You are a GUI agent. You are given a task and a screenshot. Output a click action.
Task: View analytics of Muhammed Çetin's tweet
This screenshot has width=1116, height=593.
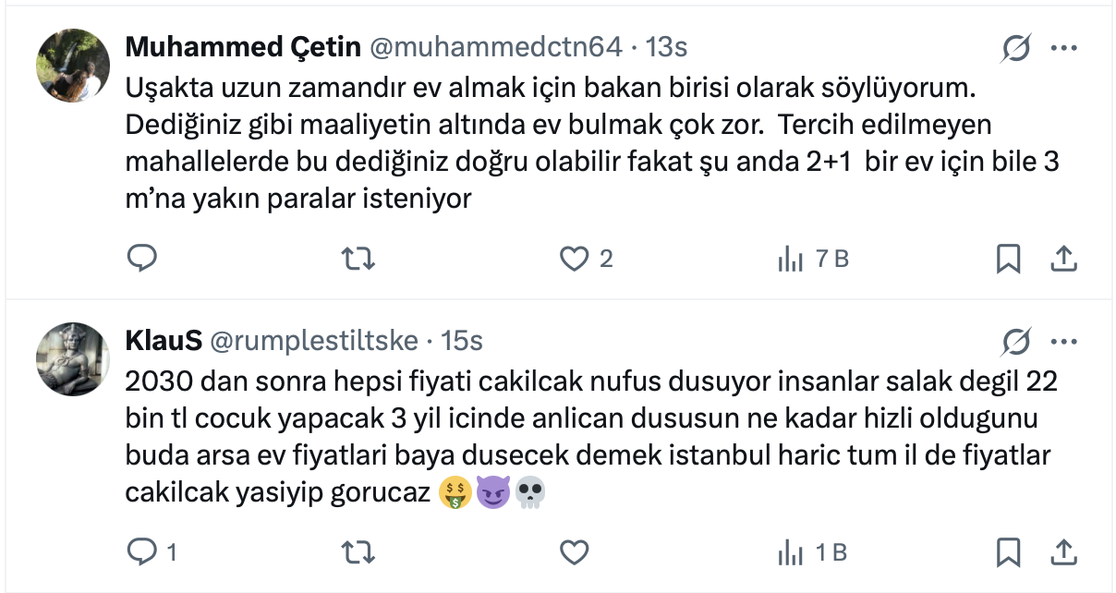[x=791, y=260]
